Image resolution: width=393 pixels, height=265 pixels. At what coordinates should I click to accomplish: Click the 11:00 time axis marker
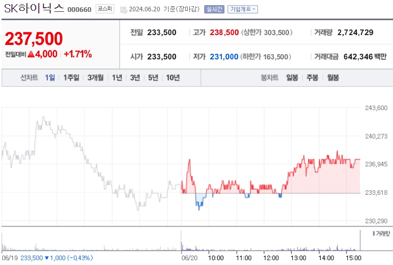pyautogui.click(x=244, y=258)
